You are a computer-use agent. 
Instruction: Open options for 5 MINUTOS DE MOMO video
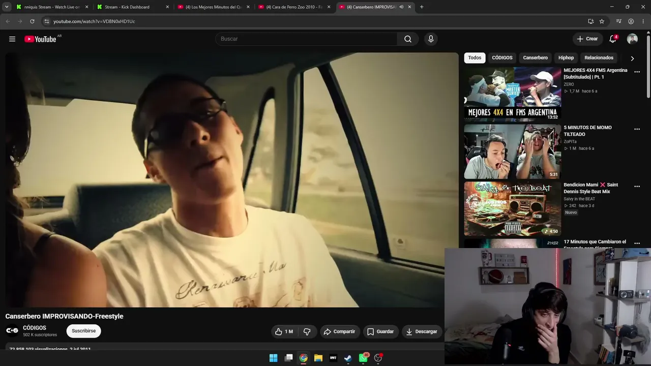(637, 129)
